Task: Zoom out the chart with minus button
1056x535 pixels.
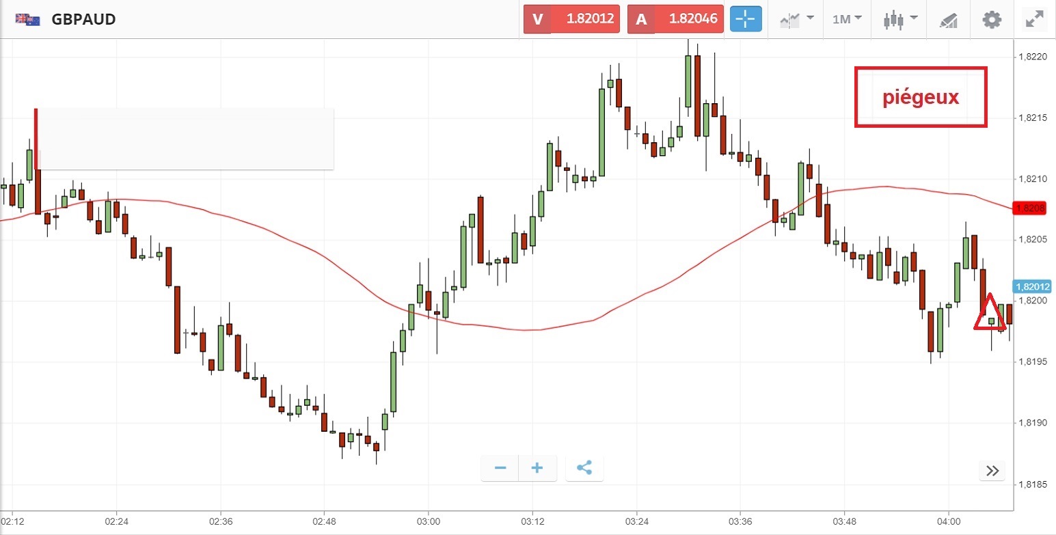Action: coord(500,468)
